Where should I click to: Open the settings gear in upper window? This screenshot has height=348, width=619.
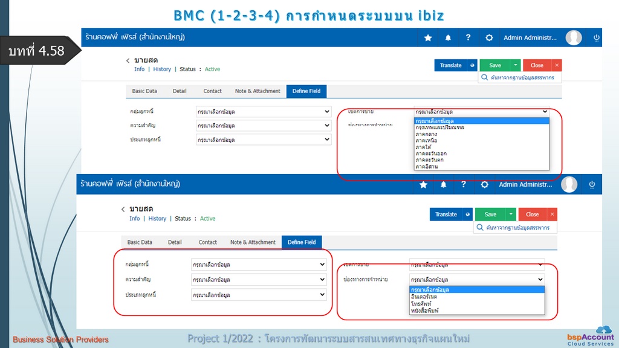(x=488, y=38)
